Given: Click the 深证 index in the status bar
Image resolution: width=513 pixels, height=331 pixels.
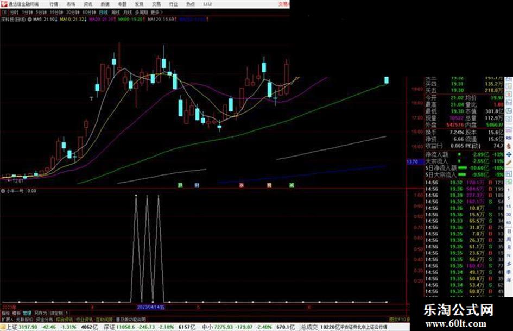Looking at the screenshot, I should pyautogui.click(x=109, y=327).
